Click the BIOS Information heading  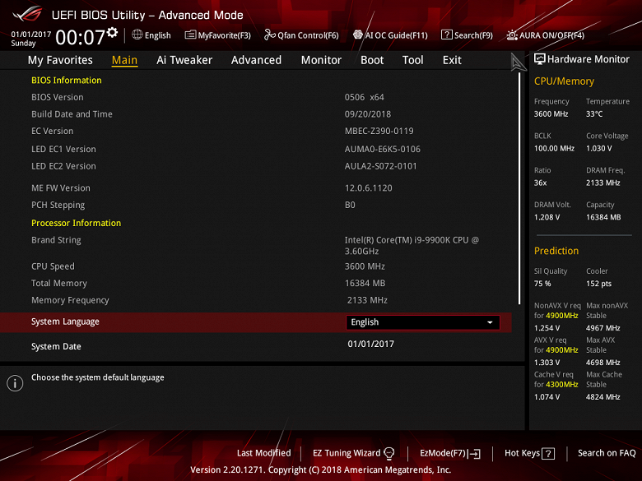[x=67, y=81]
